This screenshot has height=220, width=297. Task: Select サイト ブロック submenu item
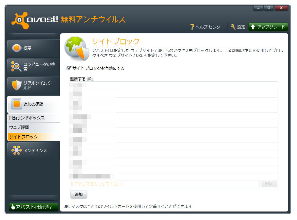pyautogui.click(x=34, y=137)
